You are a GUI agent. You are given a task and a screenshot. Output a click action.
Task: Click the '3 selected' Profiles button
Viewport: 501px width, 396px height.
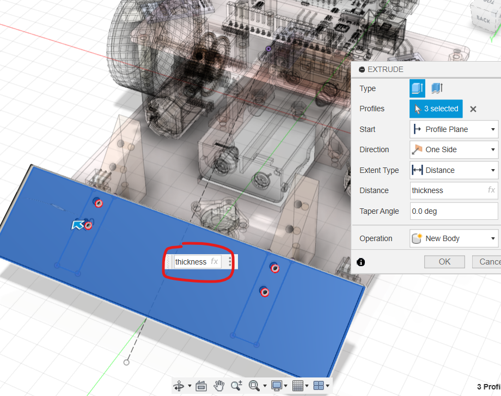tap(436, 109)
